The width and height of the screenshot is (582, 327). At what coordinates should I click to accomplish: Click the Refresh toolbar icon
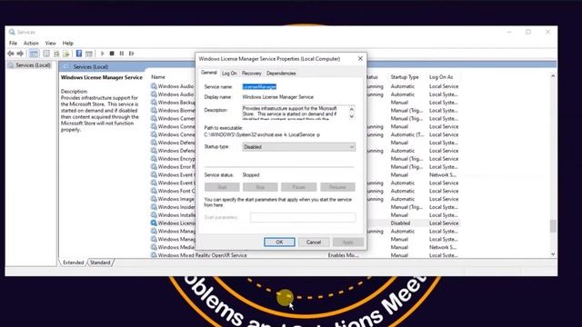[56, 54]
